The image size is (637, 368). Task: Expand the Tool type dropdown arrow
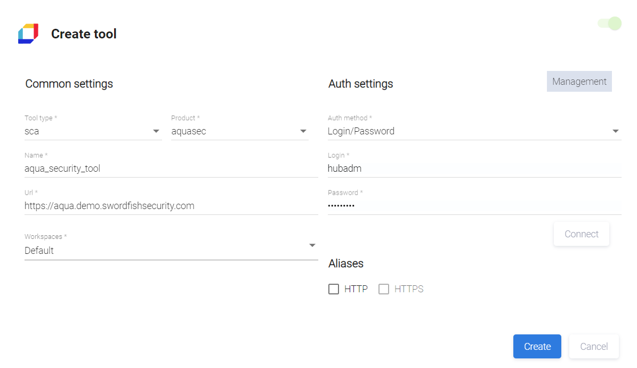point(156,131)
